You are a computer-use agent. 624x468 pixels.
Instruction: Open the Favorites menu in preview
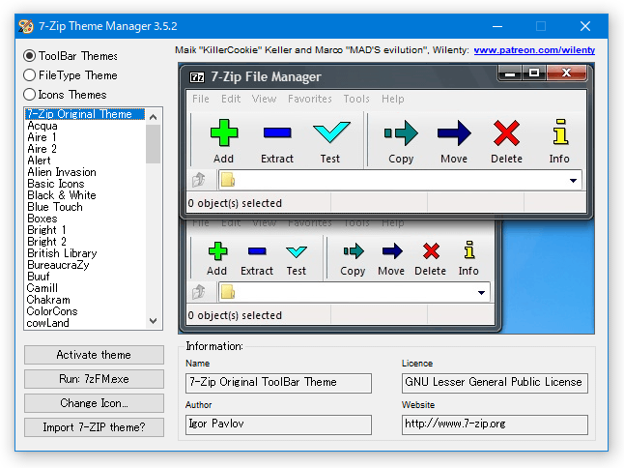[310, 99]
